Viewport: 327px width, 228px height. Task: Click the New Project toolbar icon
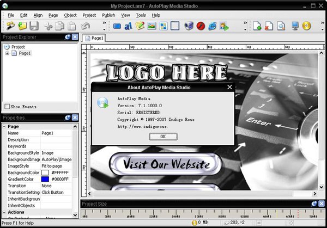[x=11, y=26]
